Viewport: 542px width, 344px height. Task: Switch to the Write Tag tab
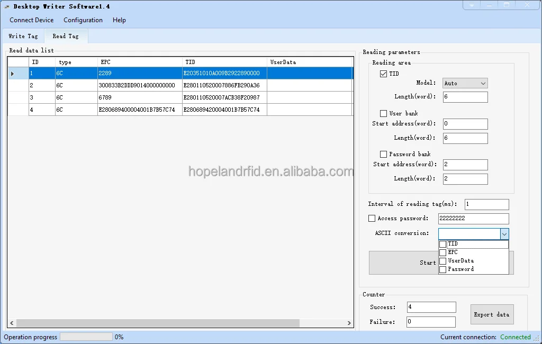(23, 36)
